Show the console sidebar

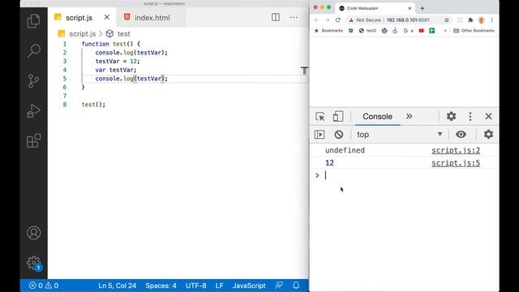point(320,135)
